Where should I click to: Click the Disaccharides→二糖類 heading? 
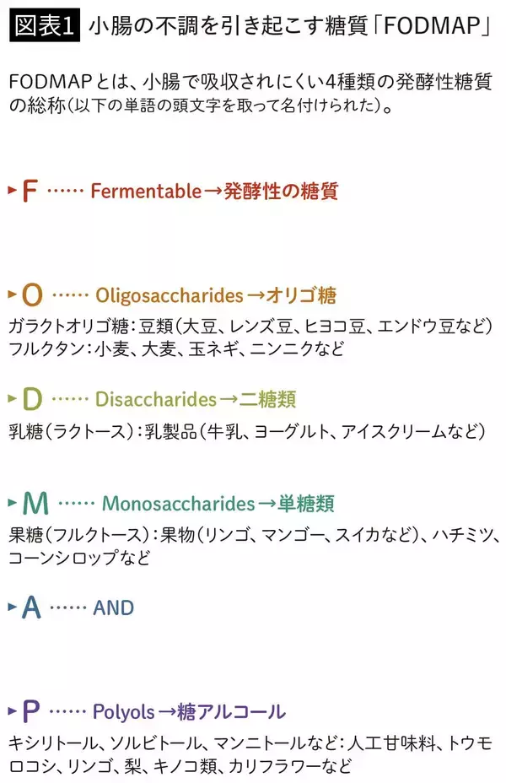[x=196, y=399]
